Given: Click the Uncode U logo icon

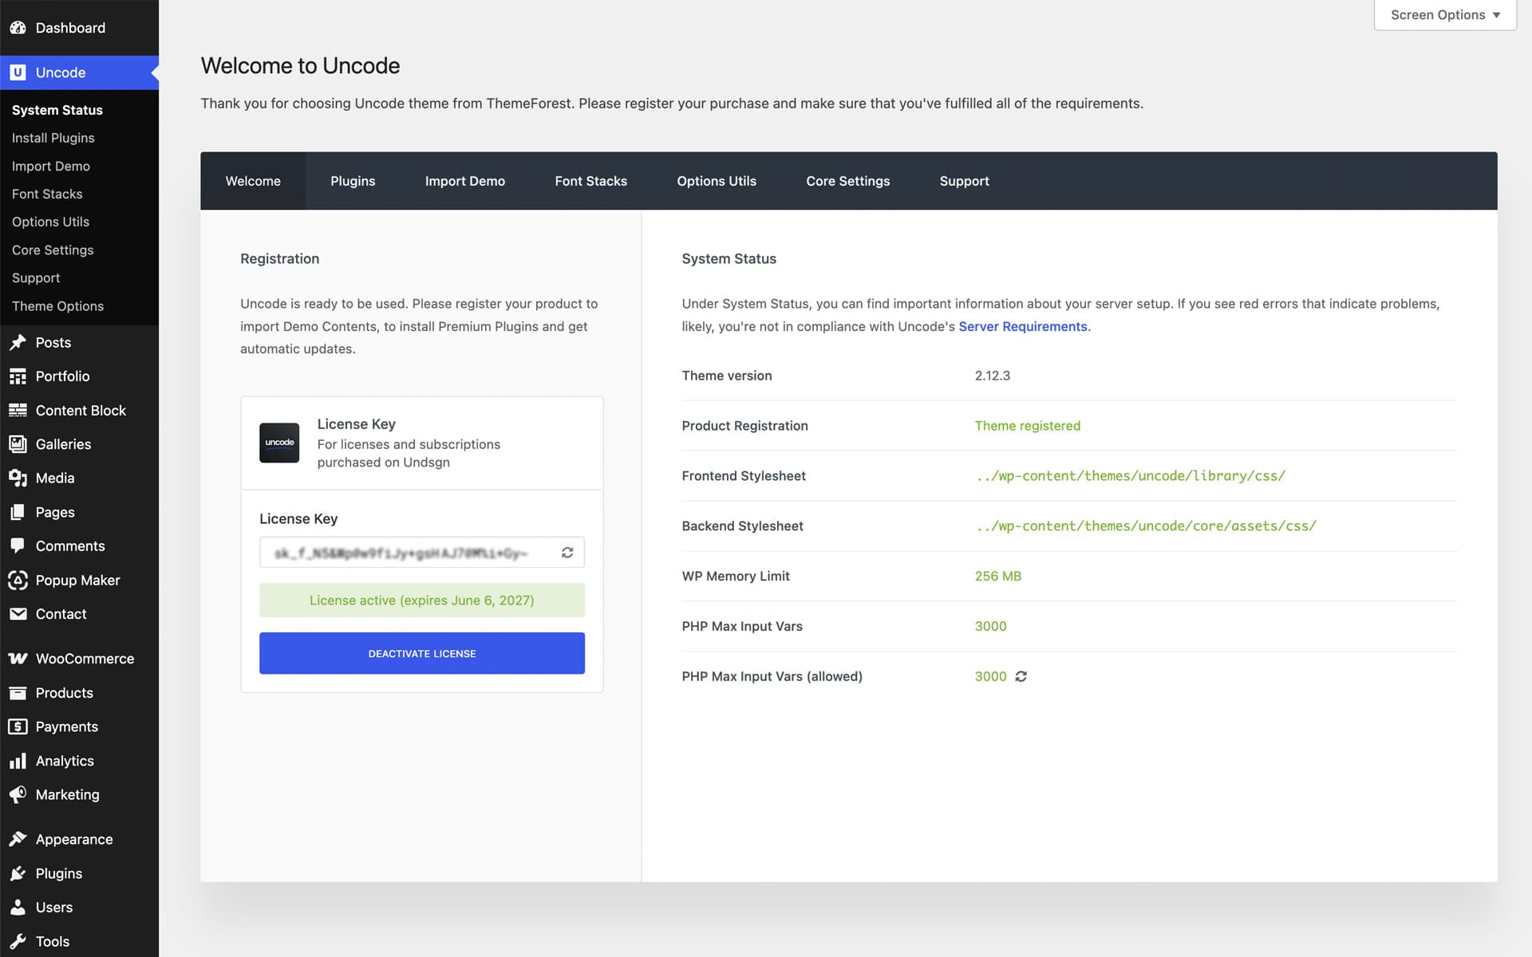Looking at the screenshot, I should click(18, 73).
